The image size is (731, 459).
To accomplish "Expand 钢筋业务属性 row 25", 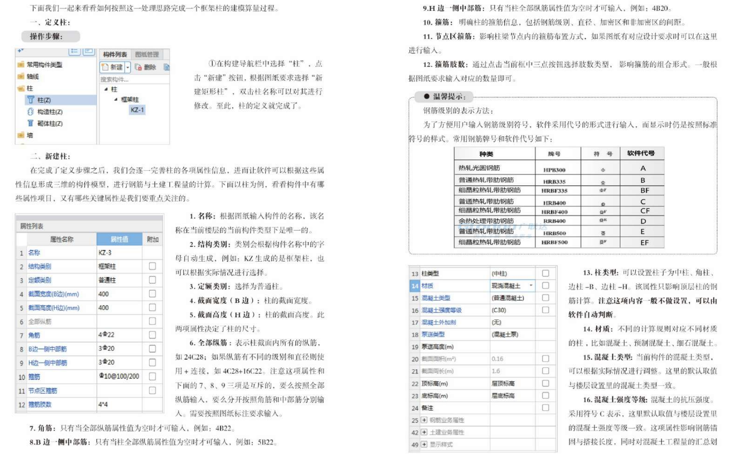I will click(x=424, y=420).
